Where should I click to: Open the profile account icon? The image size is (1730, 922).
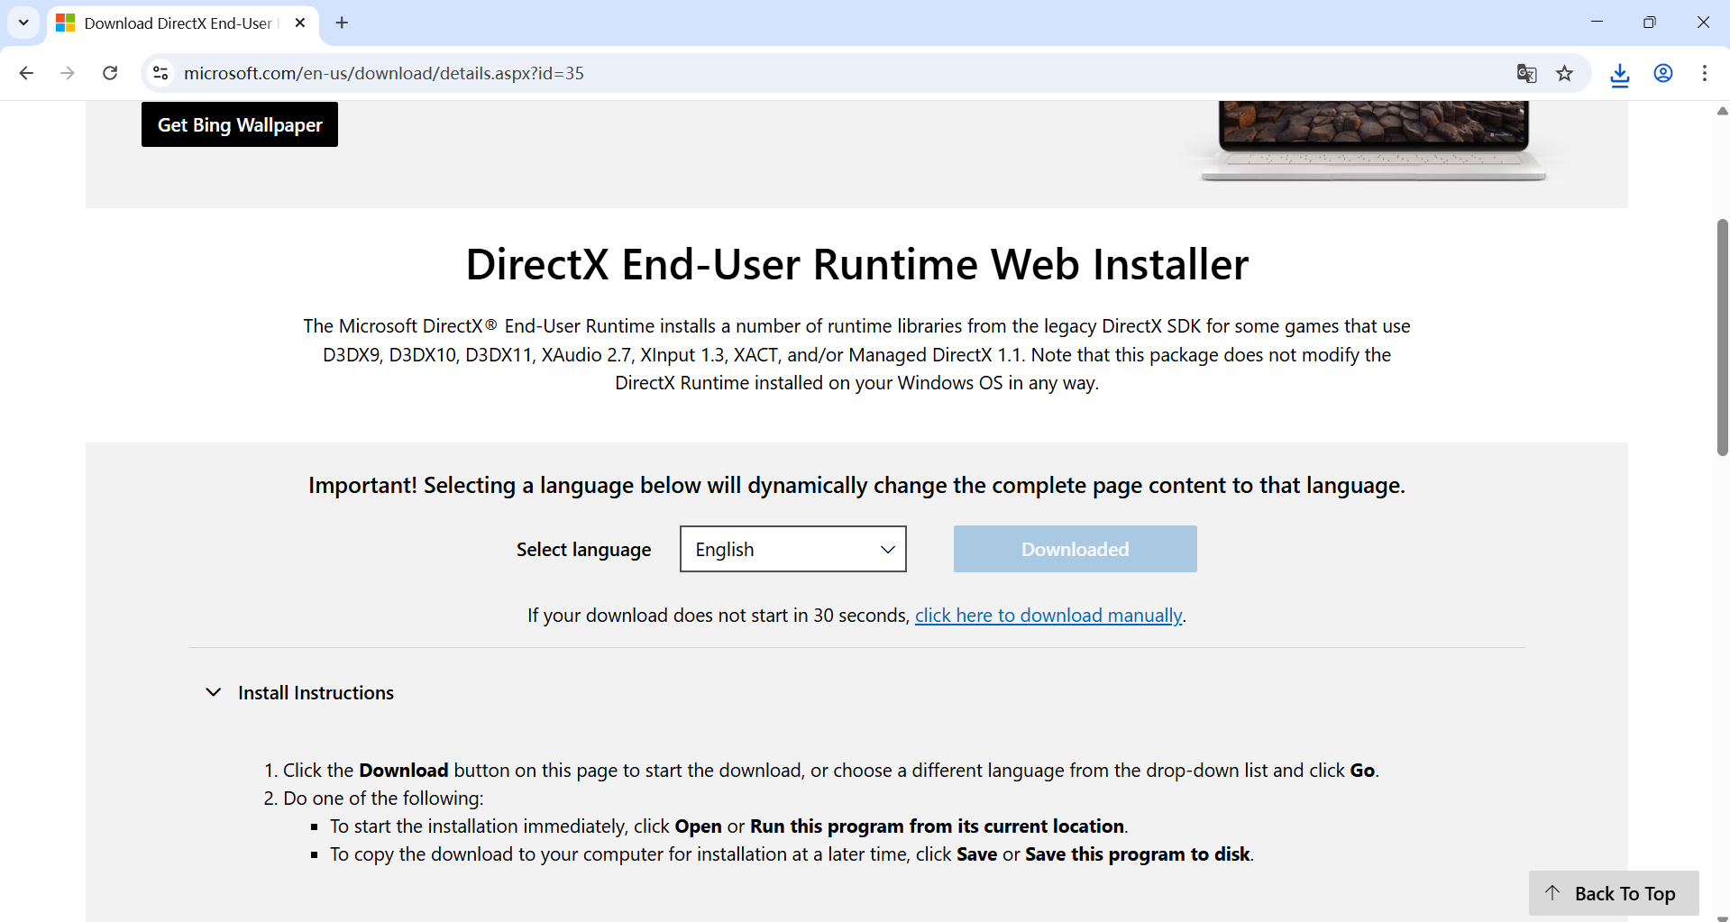1663,73
